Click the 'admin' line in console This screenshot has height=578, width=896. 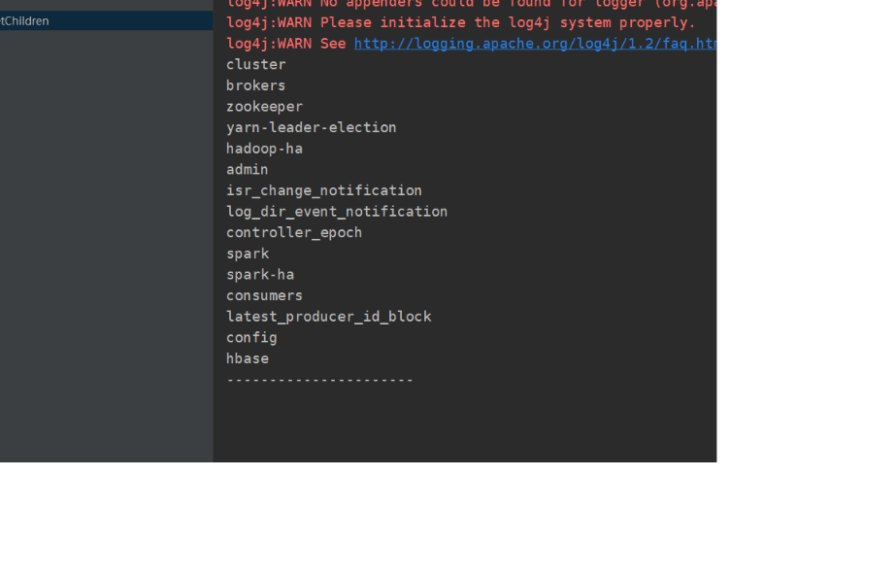[x=247, y=170]
